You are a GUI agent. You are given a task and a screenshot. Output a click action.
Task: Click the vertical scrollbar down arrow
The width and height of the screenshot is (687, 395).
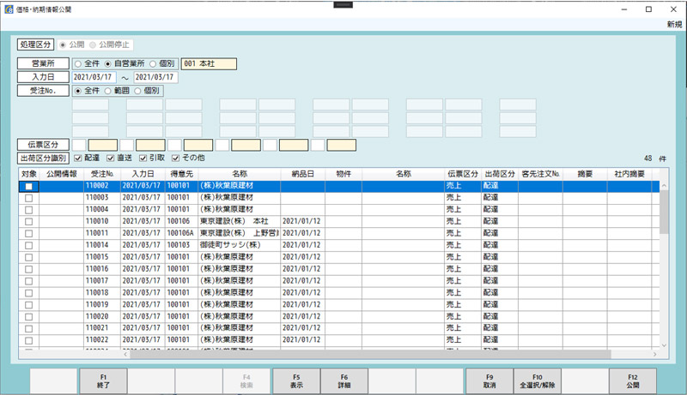click(x=664, y=345)
